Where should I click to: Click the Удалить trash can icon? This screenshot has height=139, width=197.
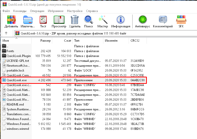pyautogui.click(x=75, y=20)
